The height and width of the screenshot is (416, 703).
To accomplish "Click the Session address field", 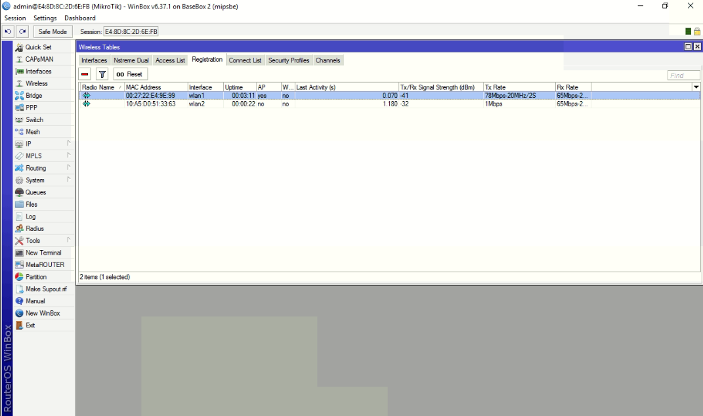I will (131, 32).
